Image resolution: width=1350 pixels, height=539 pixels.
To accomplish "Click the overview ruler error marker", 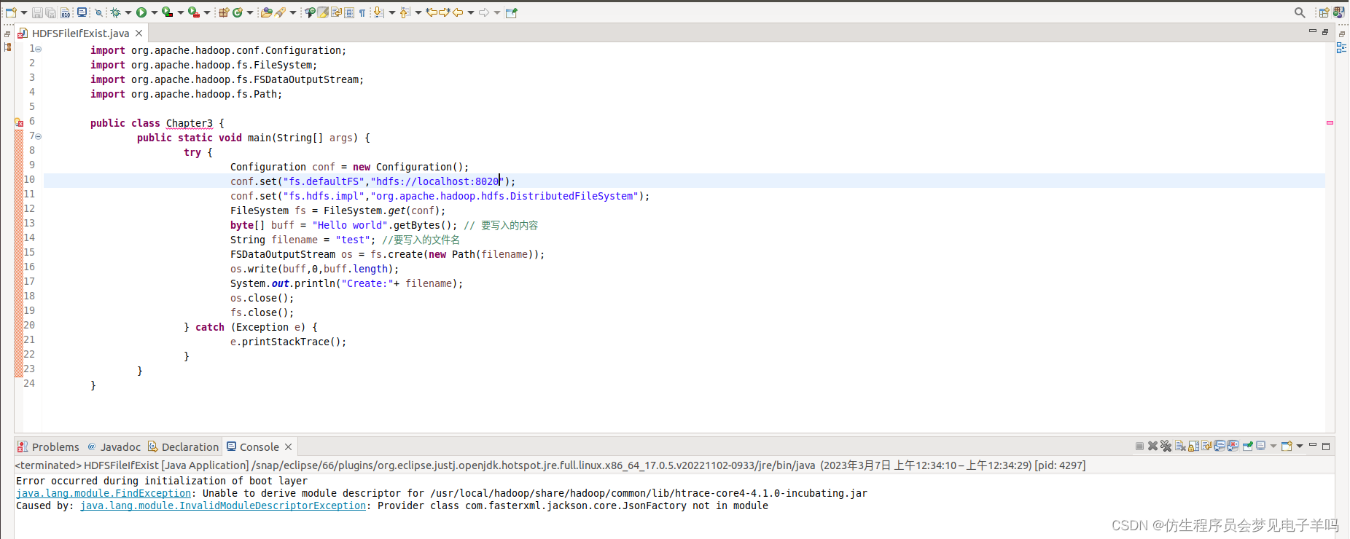I will click(x=1330, y=122).
